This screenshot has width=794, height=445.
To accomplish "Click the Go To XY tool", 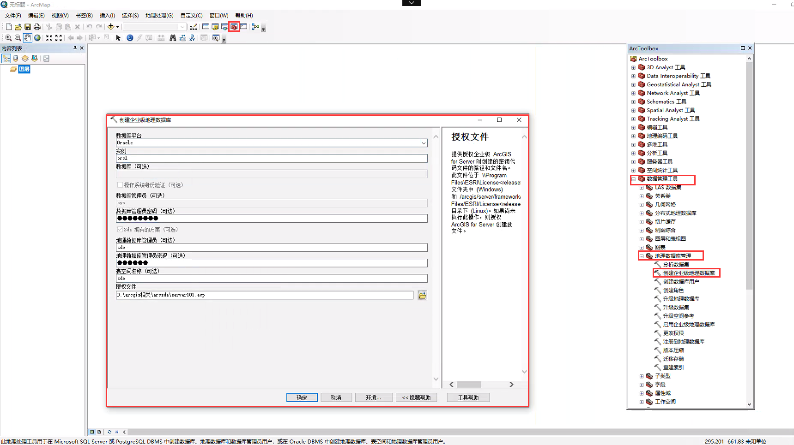I will tap(192, 38).
